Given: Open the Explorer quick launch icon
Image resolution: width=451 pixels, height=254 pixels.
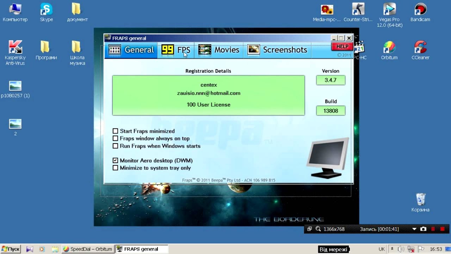Looking at the screenshot, I should coord(55,249).
